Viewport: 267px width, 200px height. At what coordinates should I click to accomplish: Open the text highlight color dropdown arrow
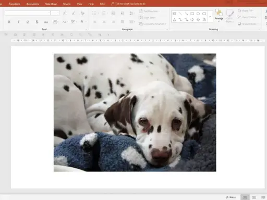[77, 22]
